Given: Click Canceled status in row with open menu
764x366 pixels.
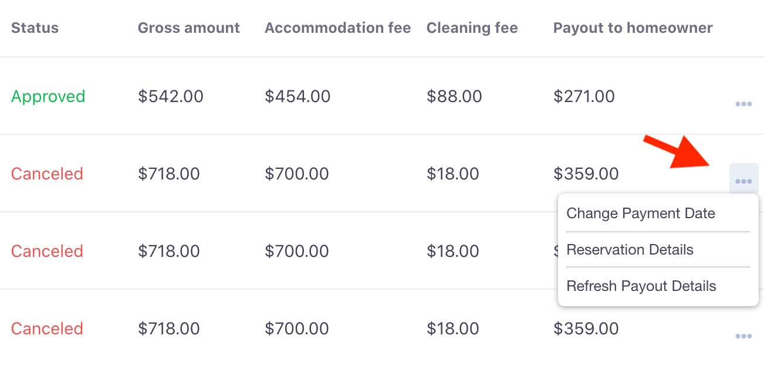Looking at the screenshot, I should click(x=47, y=174).
